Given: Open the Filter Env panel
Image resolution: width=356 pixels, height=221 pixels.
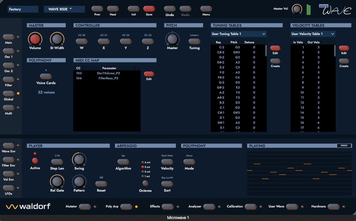Looking at the screenshot, I should [9, 160].
